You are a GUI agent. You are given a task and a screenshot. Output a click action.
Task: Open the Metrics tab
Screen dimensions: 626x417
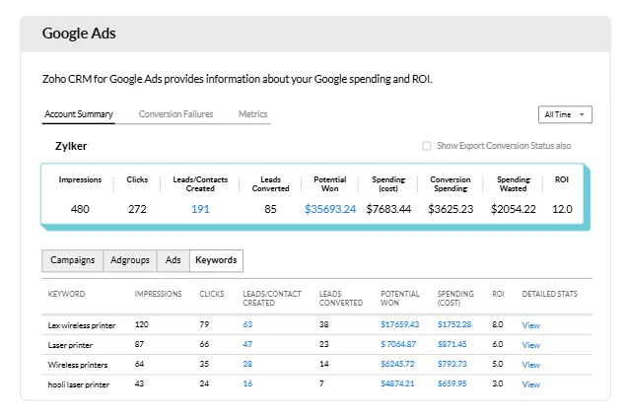(x=252, y=114)
